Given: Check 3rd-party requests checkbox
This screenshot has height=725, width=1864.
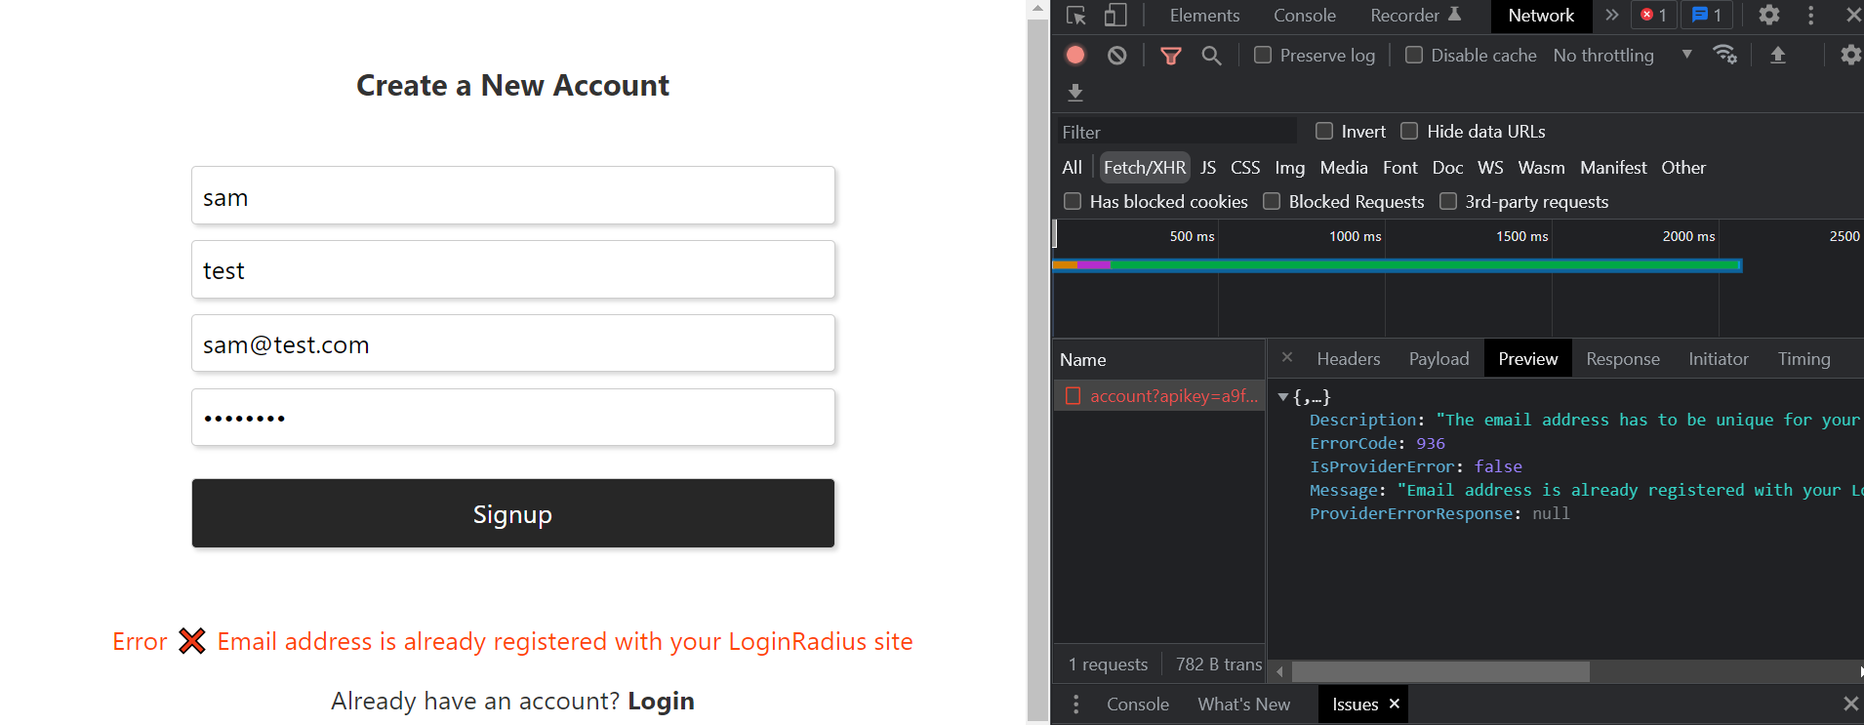Looking at the screenshot, I should tap(1448, 201).
